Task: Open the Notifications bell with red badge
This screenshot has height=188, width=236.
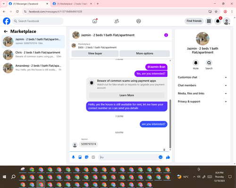Action: click(218, 21)
